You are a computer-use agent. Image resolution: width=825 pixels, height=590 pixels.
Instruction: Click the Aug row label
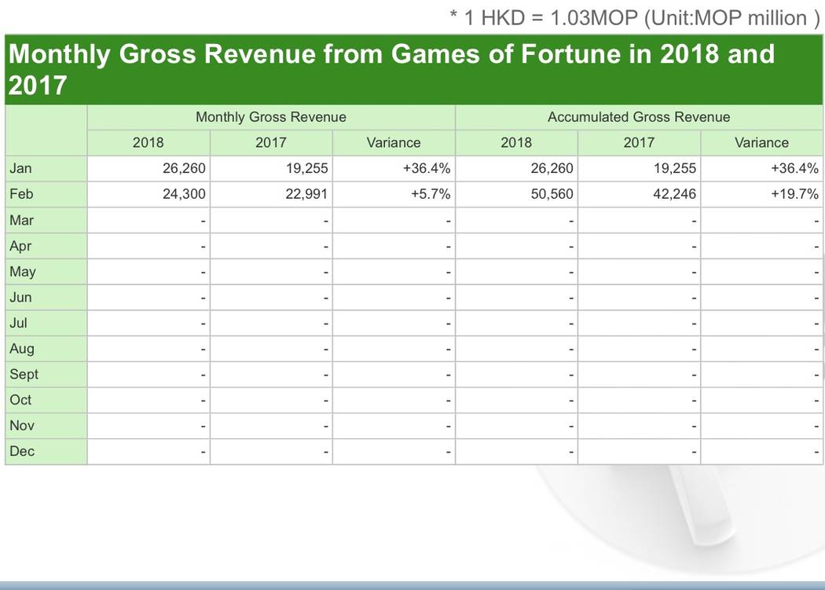point(22,348)
